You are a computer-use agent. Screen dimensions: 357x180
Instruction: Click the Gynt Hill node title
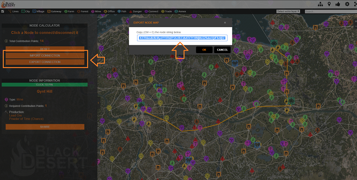[44, 92]
